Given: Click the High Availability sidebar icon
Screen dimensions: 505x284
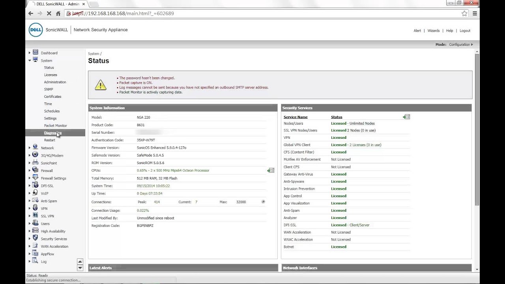Looking at the screenshot, I should (35, 231).
